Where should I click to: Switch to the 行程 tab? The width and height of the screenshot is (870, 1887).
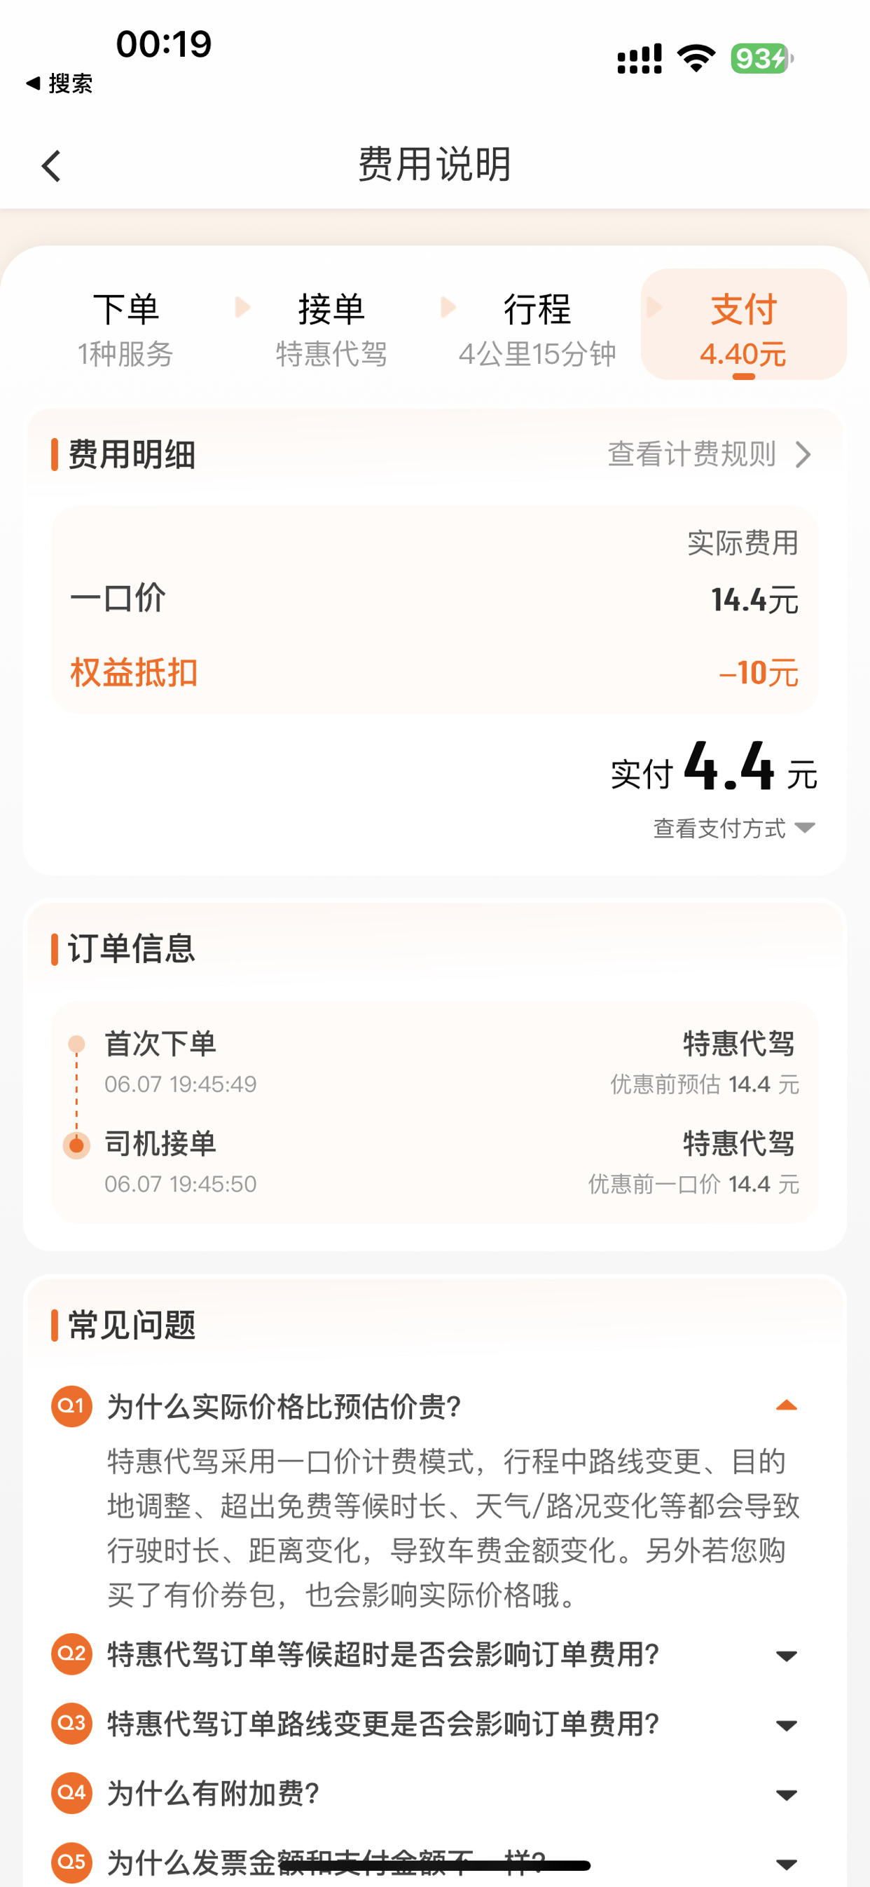pos(537,329)
